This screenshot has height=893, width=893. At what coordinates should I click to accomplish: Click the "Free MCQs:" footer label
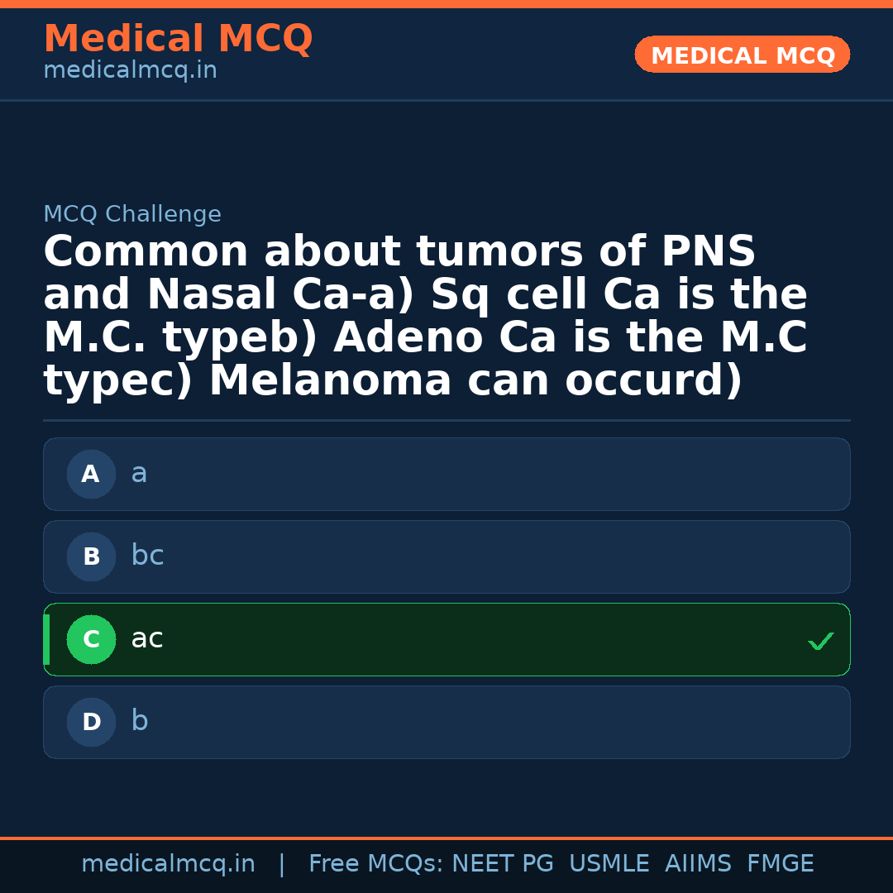pyautogui.click(x=376, y=864)
